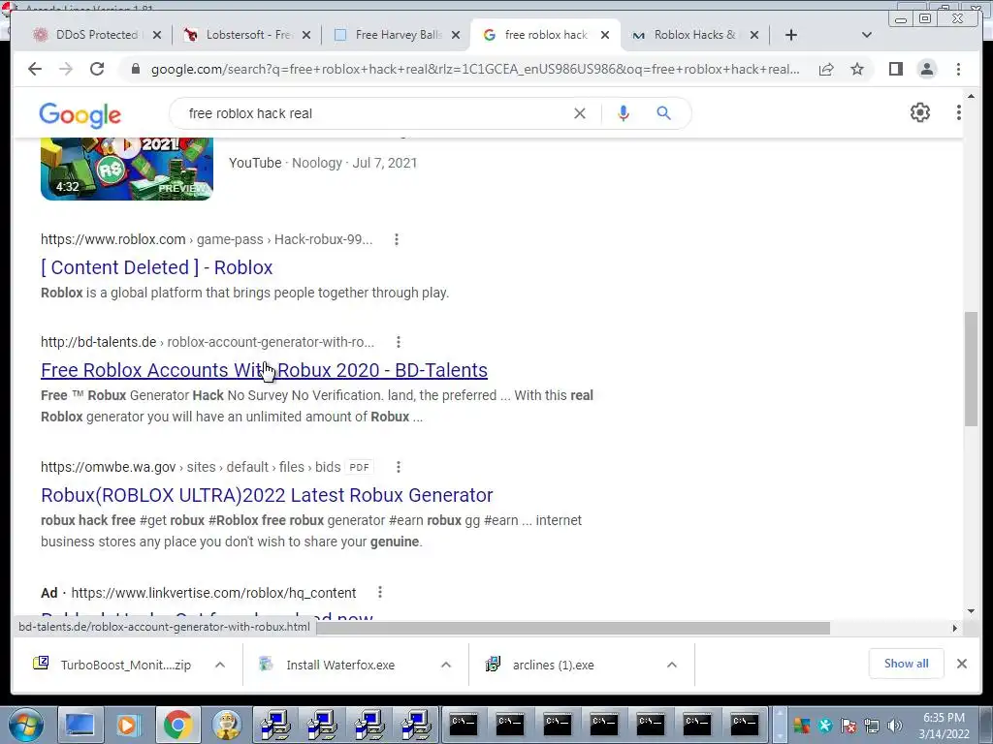Click the linkvertise.com ad URL text

[213, 593]
